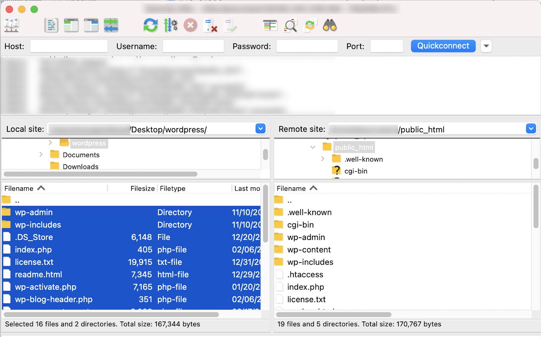Expand the Documents folder in local tree

point(41,154)
